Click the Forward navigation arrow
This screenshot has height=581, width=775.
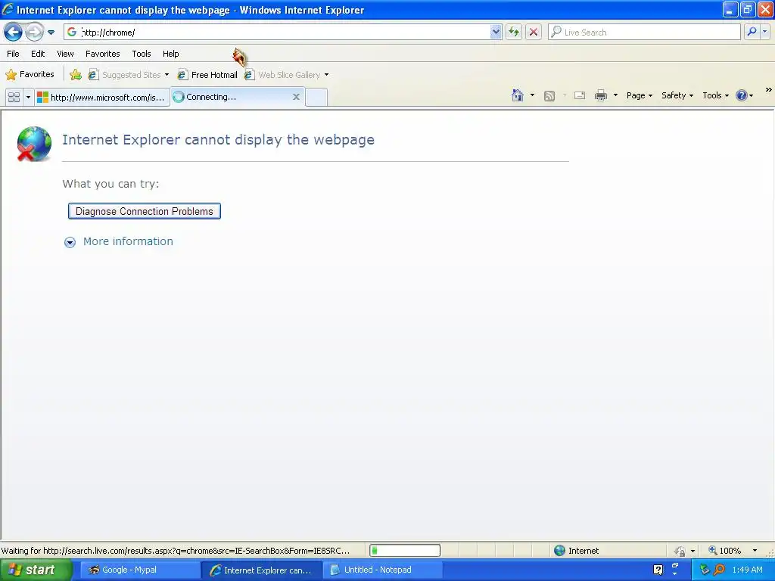pyautogui.click(x=34, y=33)
